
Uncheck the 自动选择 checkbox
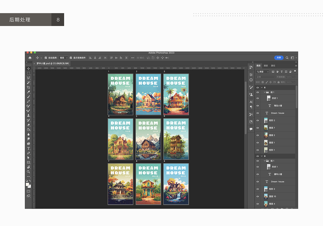point(46,58)
